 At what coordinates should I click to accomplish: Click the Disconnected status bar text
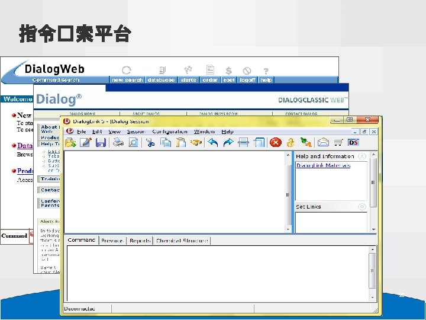pos(80,309)
